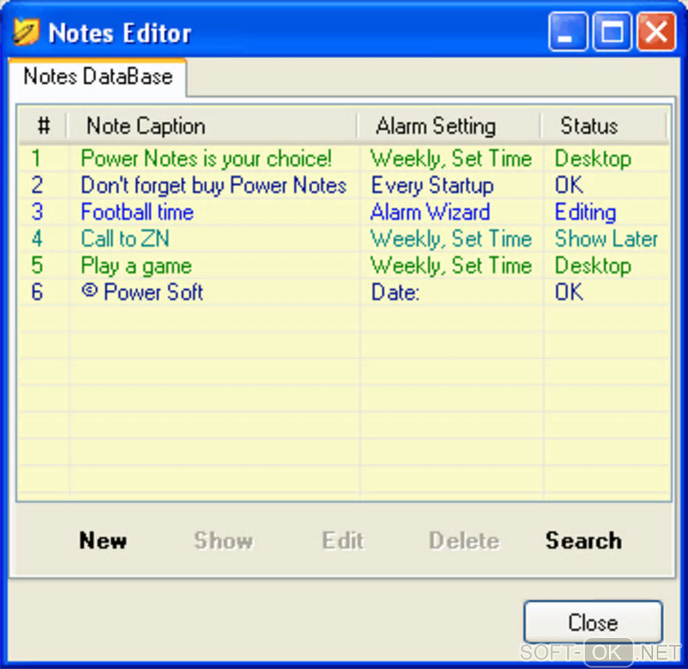Click the 'Date:' alarm setting cell

tap(395, 292)
